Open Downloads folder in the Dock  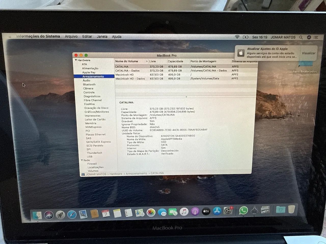(281, 210)
